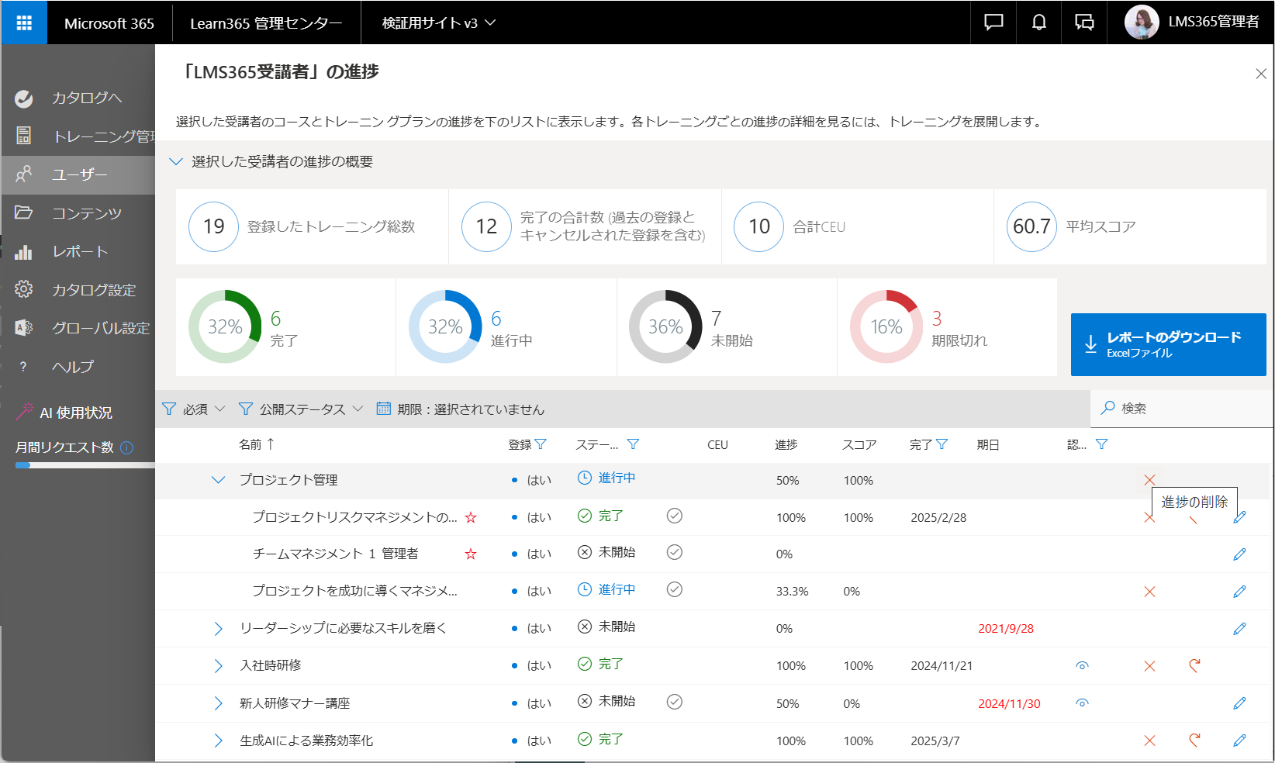
Task: Click the 月間リクエスト数 usage progress bar
Action: pyautogui.click(x=85, y=465)
